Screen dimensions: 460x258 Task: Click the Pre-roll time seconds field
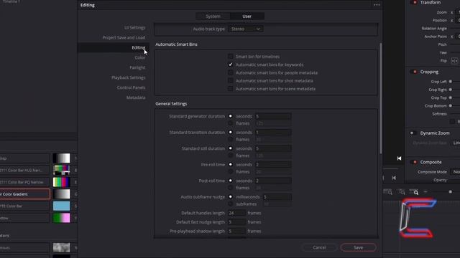(273, 164)
